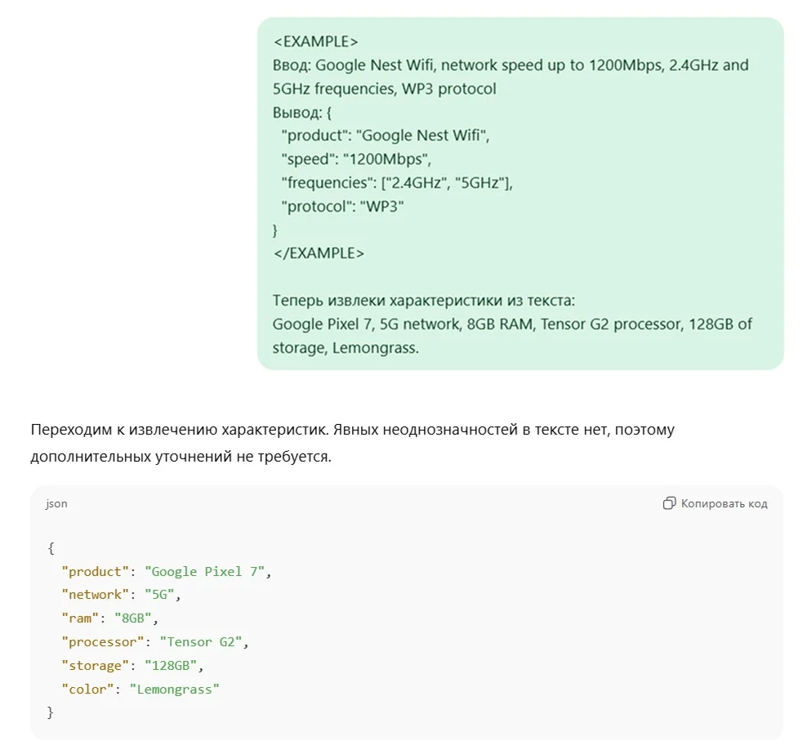
Task: Click the "8GB" string in code block
Action: pyautogui.click(x=132, y=618)
